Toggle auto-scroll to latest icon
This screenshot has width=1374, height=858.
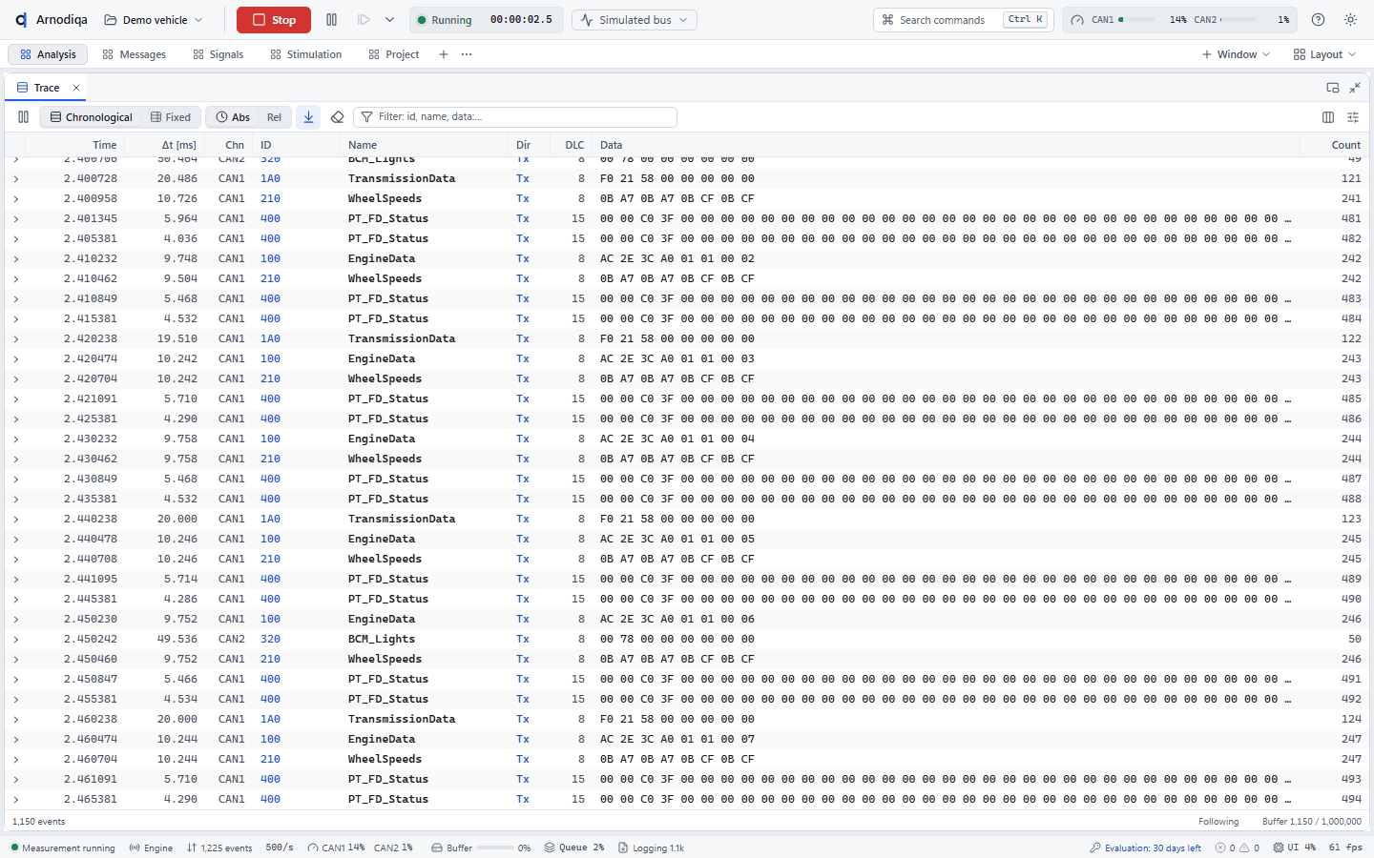point(308,117)
